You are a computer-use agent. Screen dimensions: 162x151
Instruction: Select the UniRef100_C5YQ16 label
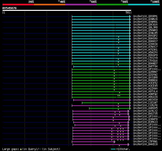tap(145, 61)
